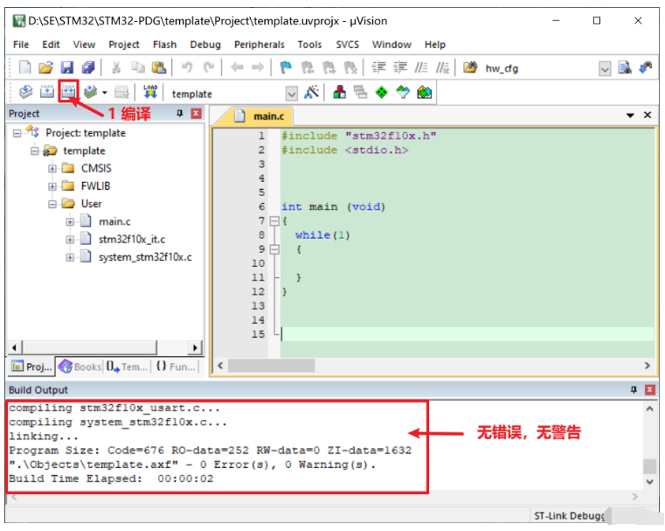Open Manage Run-Time Environment green diamond icon
The height and width of the screenshot is (531, 665).
coord(382,92)
